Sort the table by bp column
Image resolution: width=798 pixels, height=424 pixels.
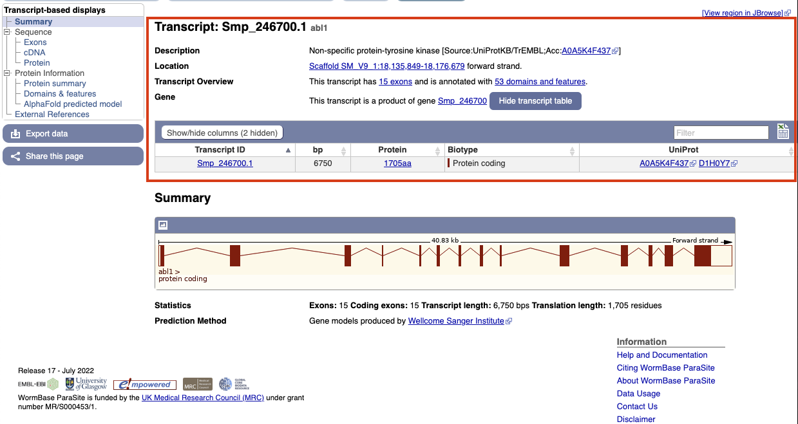[x=322, y=150]
